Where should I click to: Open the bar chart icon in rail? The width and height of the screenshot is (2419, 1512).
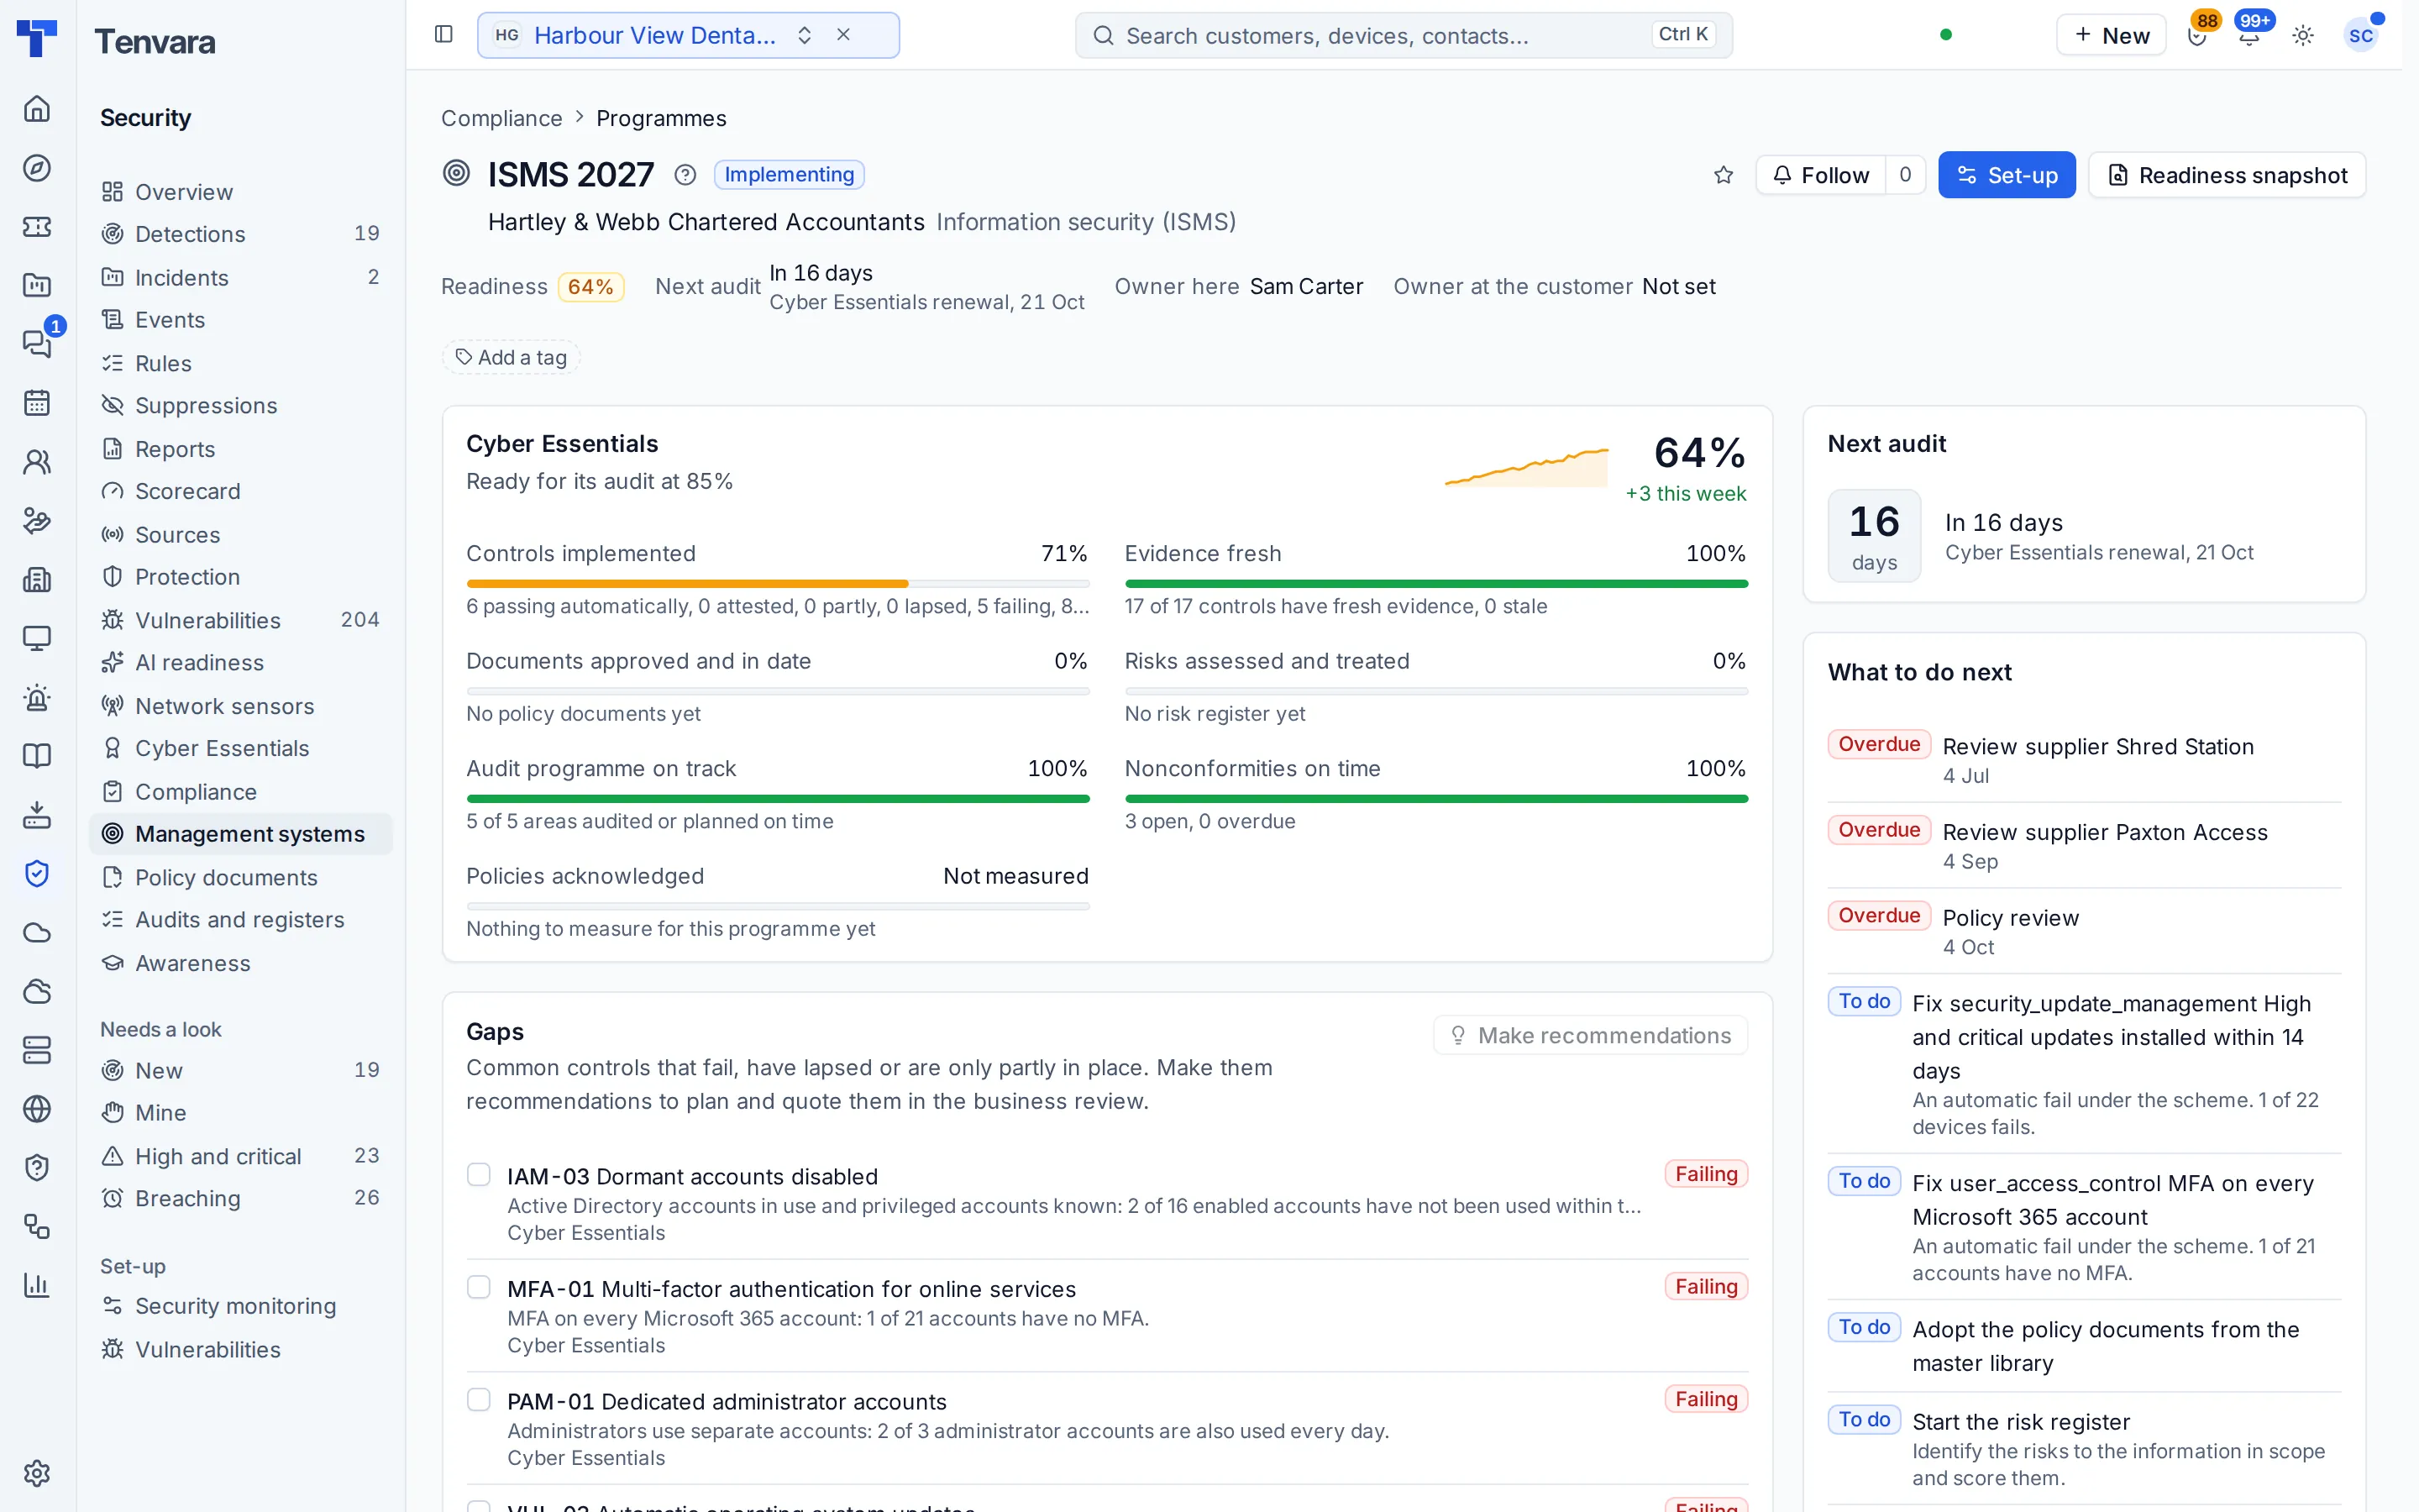[x=37, y=1285]
